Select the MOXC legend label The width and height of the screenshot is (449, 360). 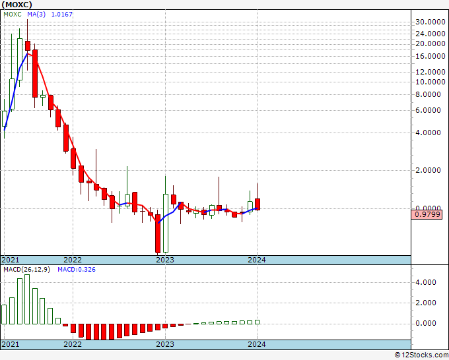click(x=13, y=15)
